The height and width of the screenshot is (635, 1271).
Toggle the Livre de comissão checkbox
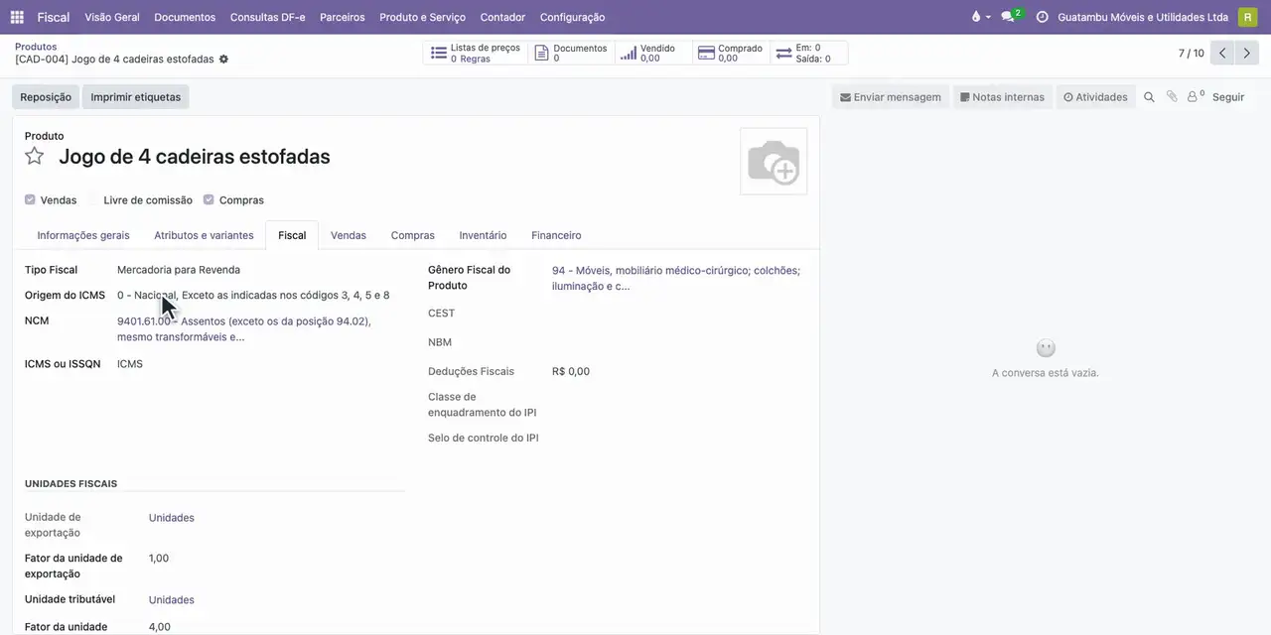click(x=93, y=199)
